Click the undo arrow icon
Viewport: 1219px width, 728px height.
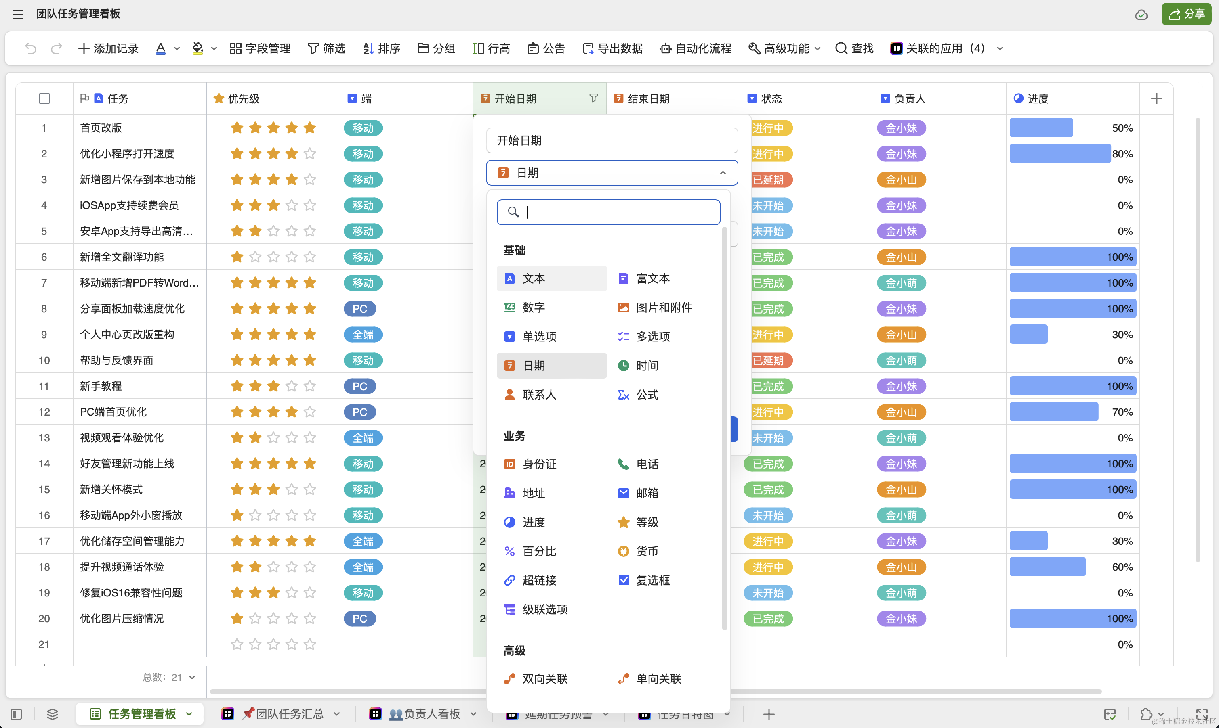[30, 48]
